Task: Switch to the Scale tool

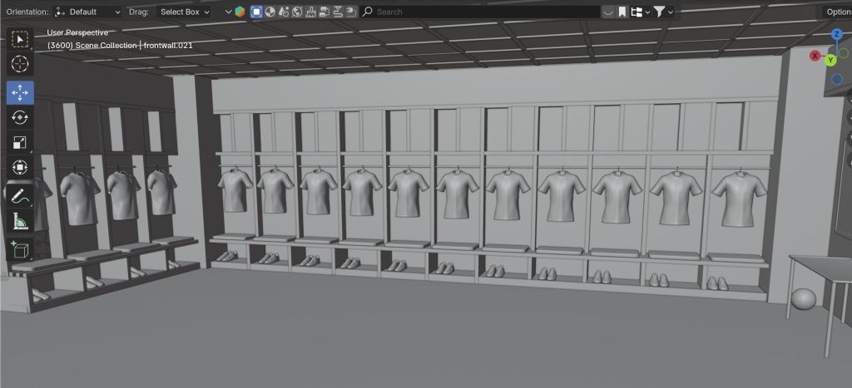Action: 20,143
